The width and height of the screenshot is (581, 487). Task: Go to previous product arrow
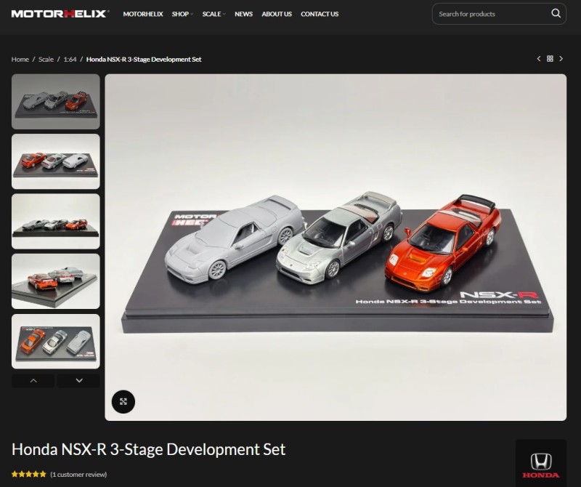539,59
